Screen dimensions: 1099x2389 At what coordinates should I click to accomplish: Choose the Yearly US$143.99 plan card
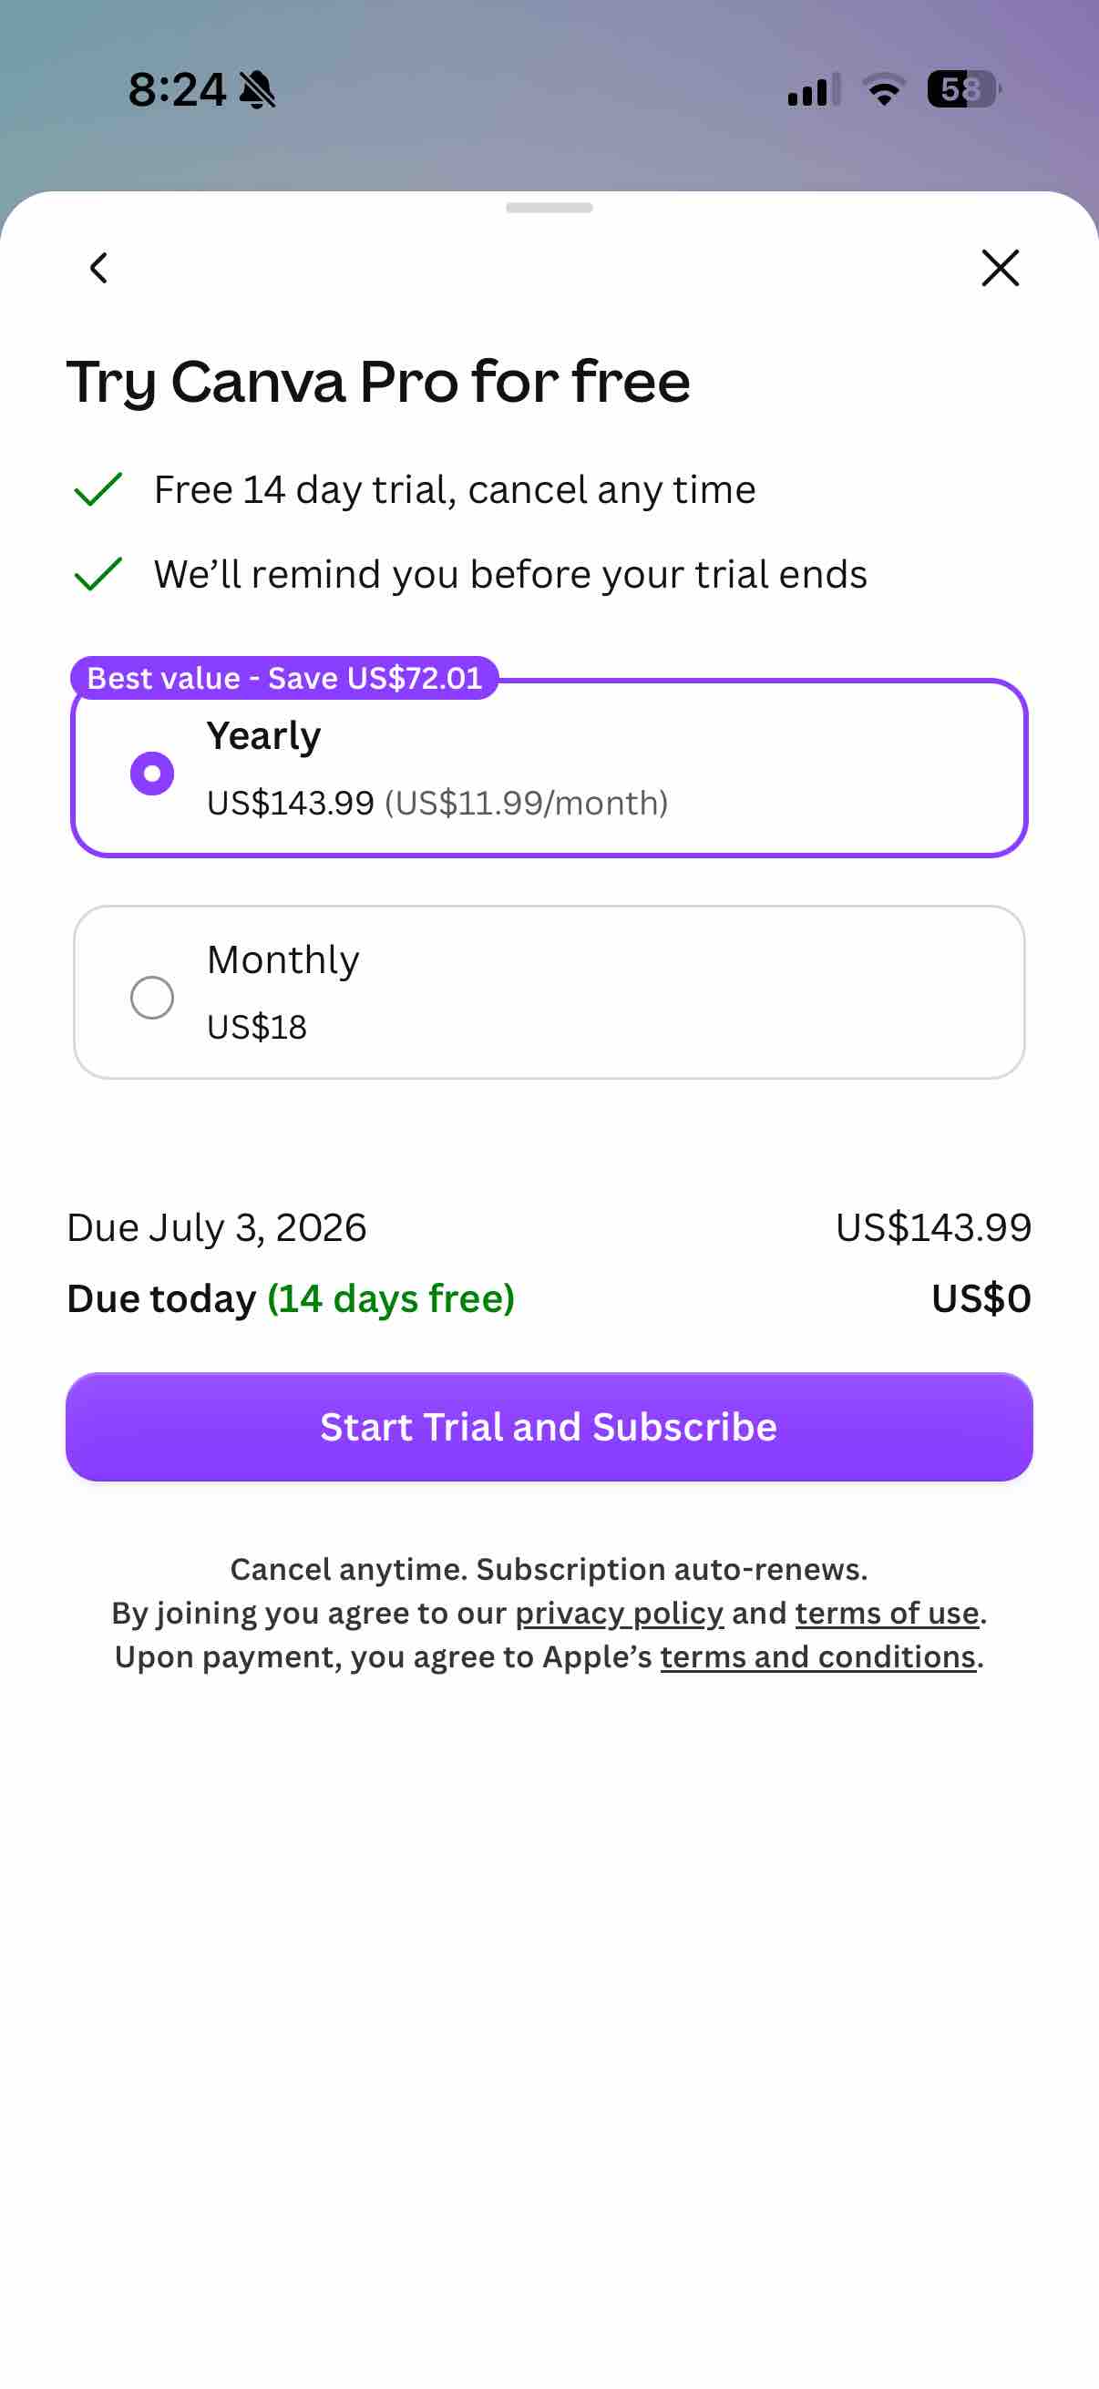[x=549, y=768]
